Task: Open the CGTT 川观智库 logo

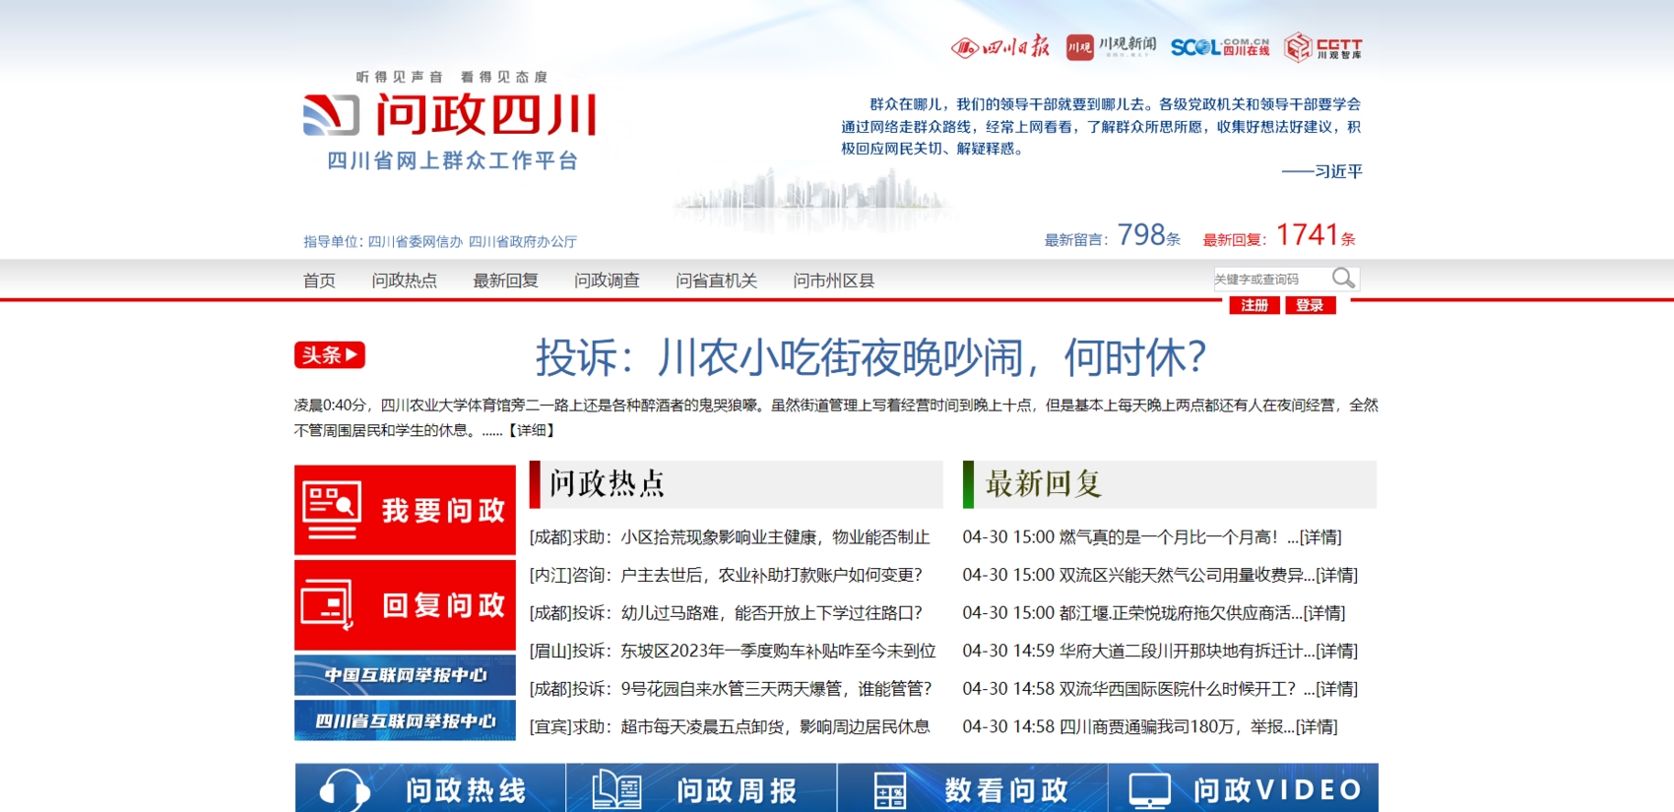Action: point(1323,47)
